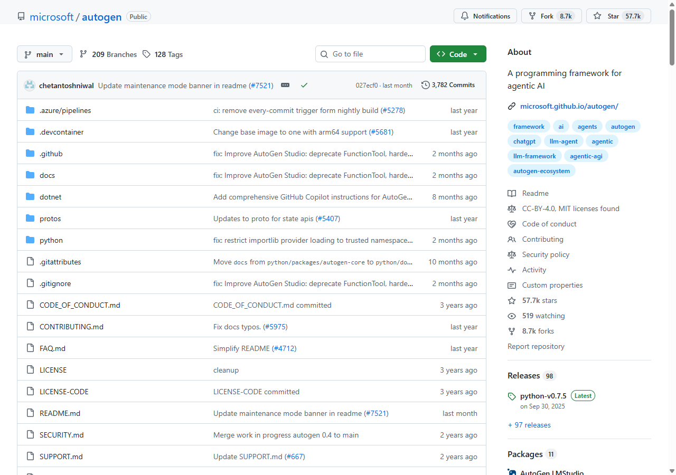This screenshot has width=676, height=475.
Task: Open the .github folder
Action: pyautogui.click(x=51, y=154)
